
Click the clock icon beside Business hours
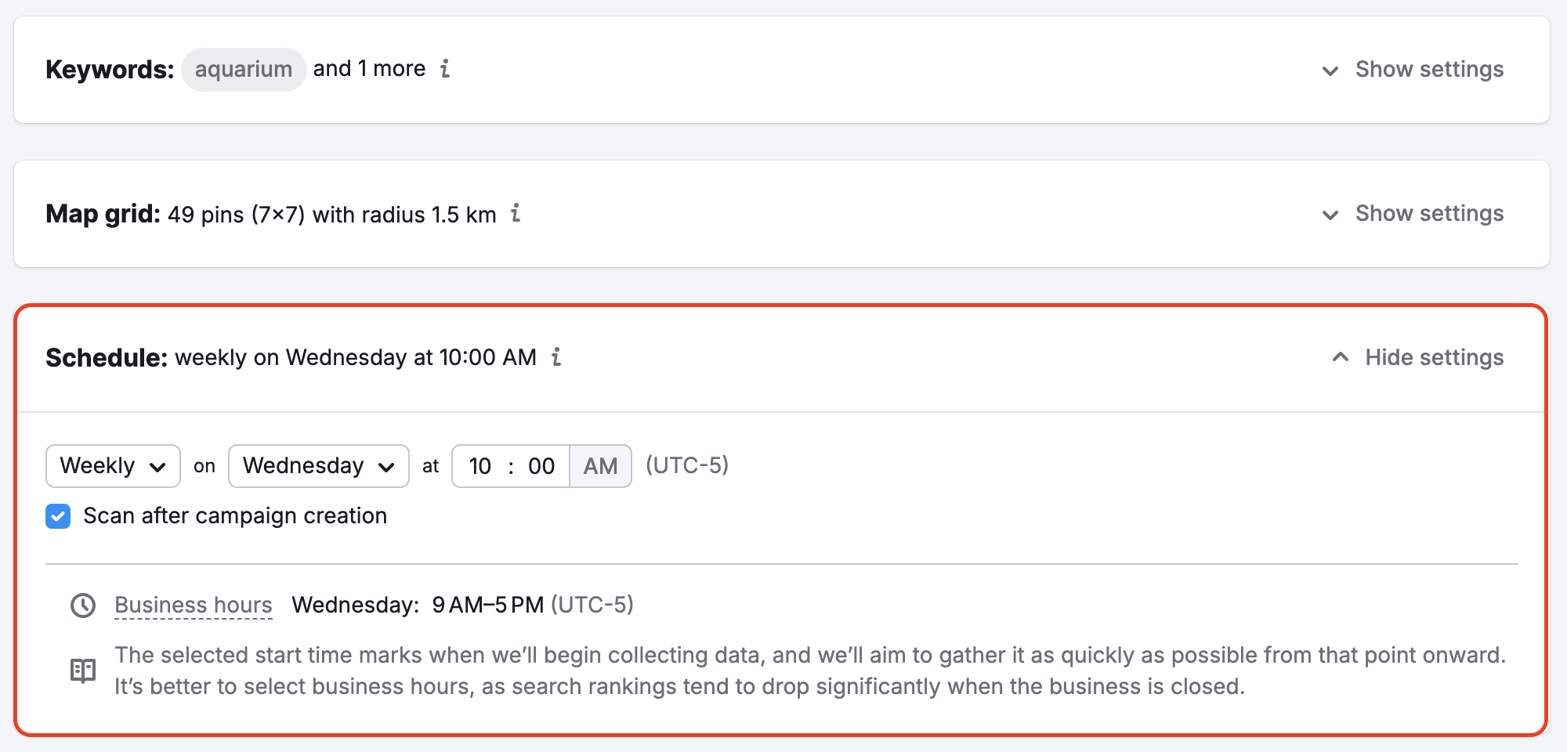click(x=81, y=605)
